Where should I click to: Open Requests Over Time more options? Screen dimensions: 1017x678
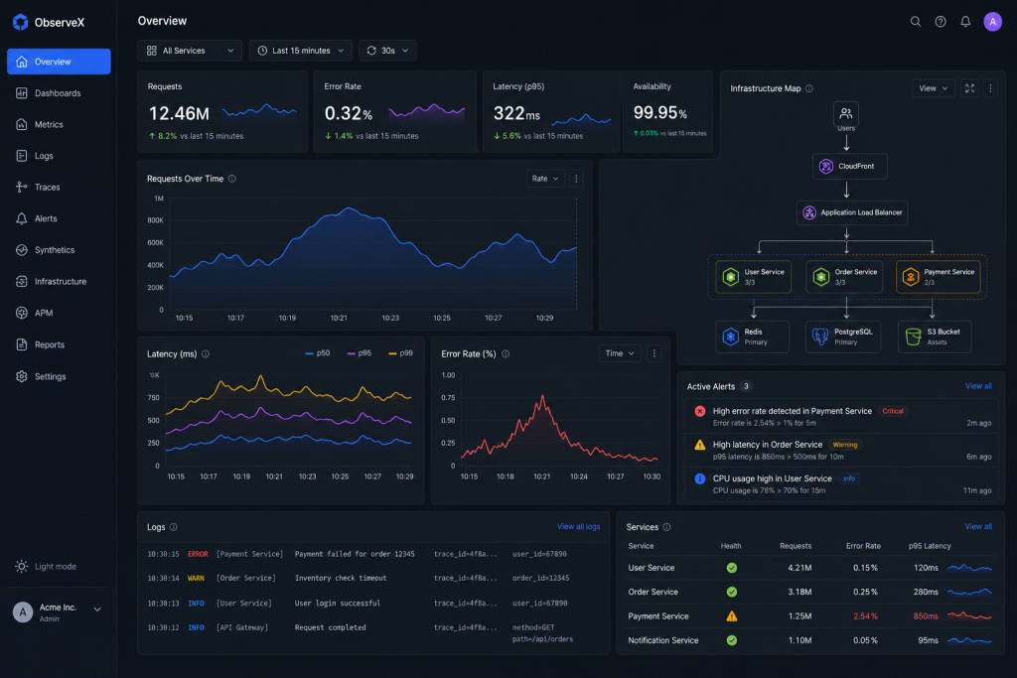point(576,179)
